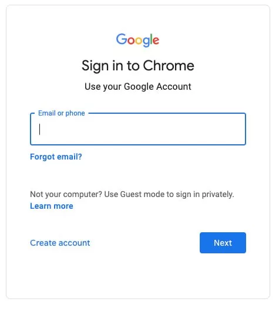Click the 'Not your computer?' text
The width and height of the screenshot is (279, 312).
[66, 194]
